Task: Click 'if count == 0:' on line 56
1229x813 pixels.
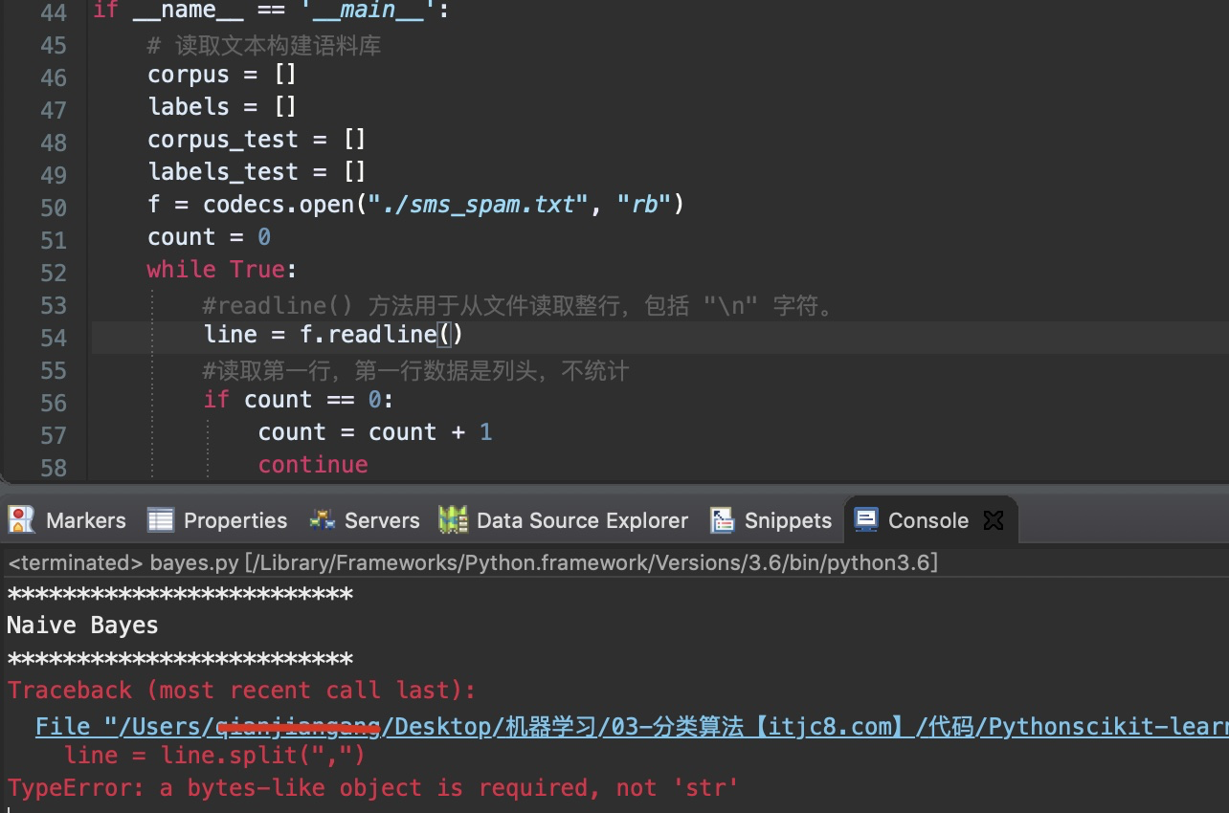Action: (299, 400)
